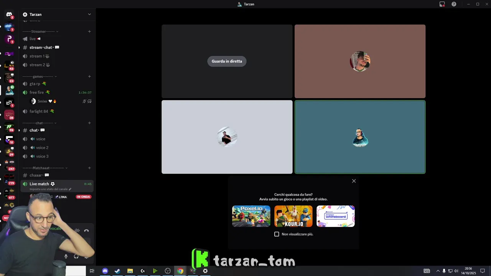Show hidden system tray icons arrow

438,271
